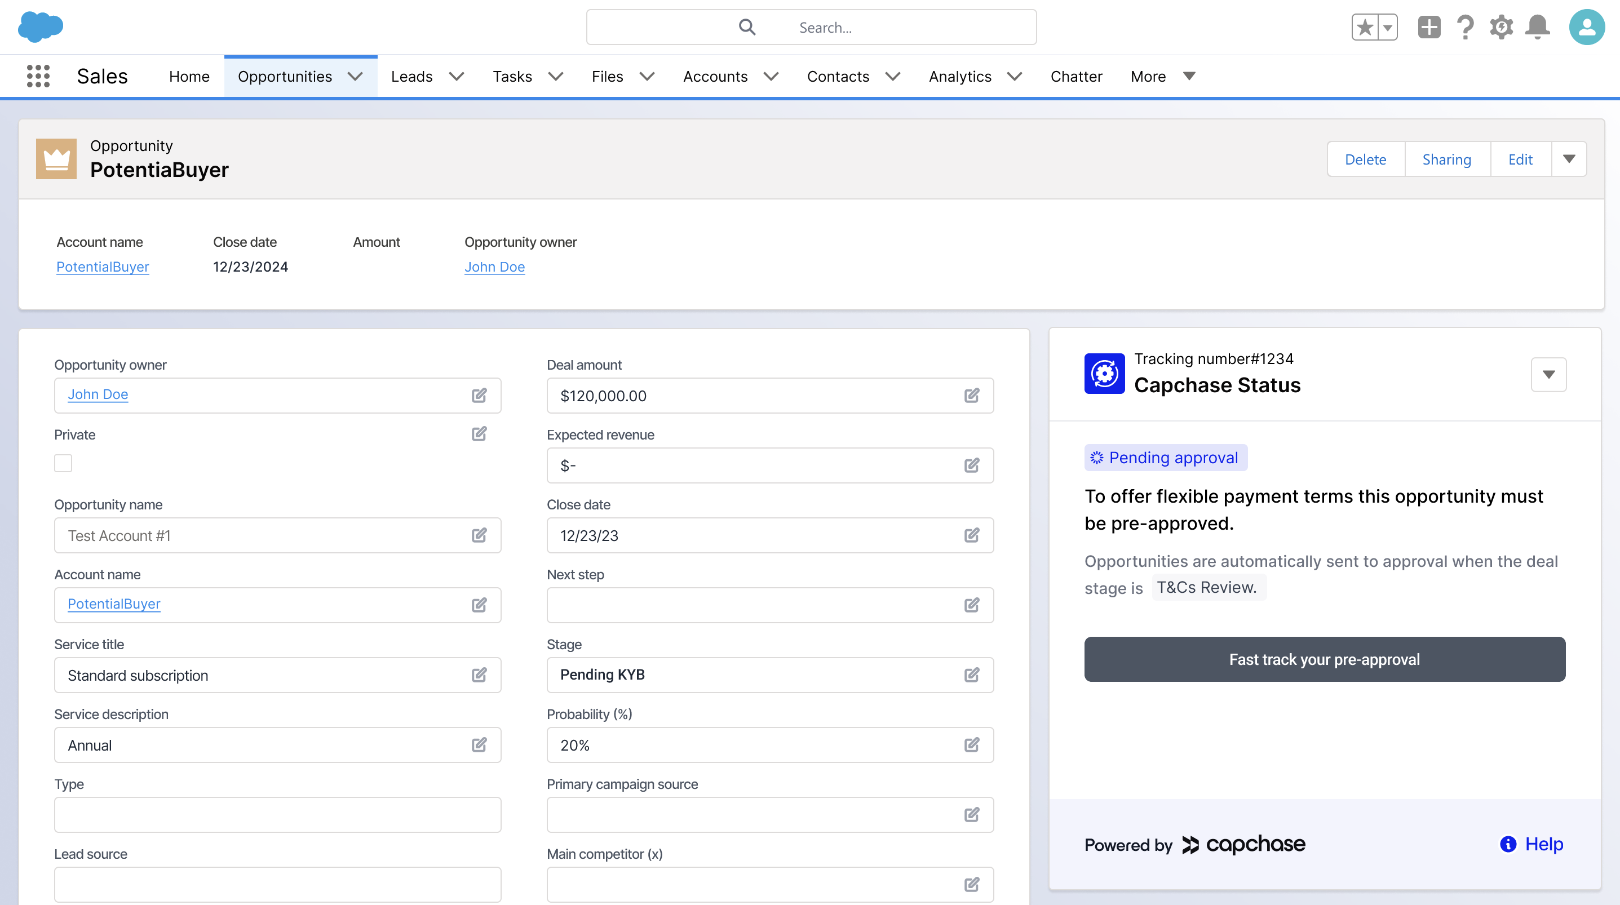This screenshot has height=905, width=1620.
Task: Switch to the Accounts tab
Action: (716, 76)
